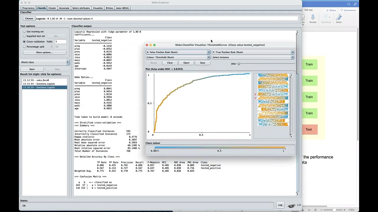Image resolution: width=378 pixels, height=212 pixels.
Task: Click the 179% zoom level in Word
Action: tap(351, 210)
